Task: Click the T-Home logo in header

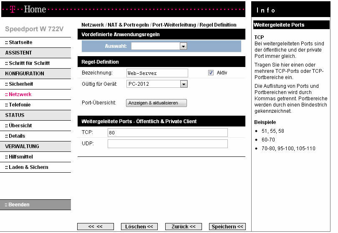Action: pyautogui.click(x=28, y=9)
